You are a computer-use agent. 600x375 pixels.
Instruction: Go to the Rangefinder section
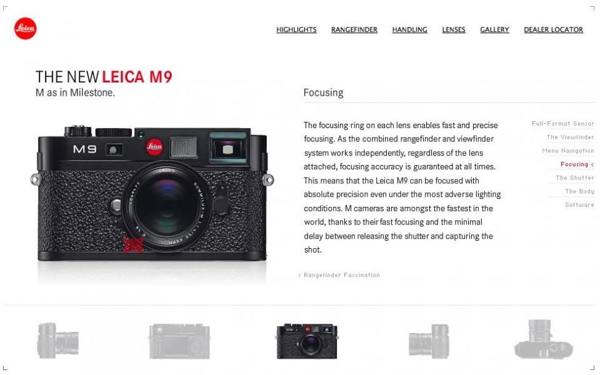pos(354,30)
